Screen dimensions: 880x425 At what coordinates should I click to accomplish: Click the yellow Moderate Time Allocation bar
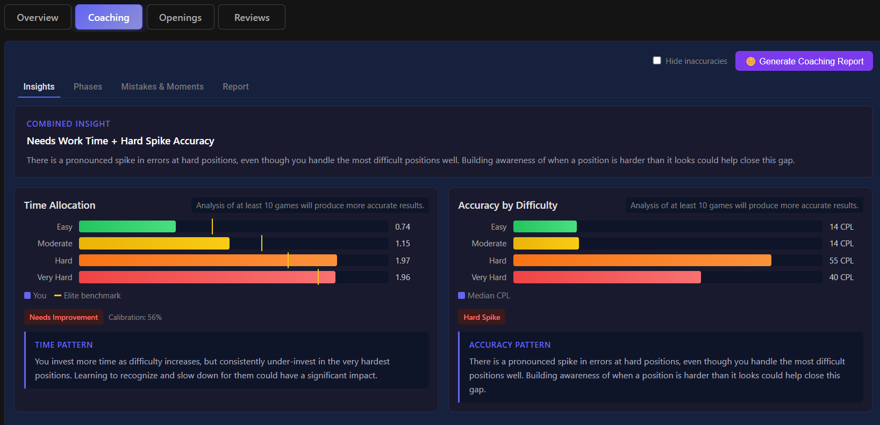click(x=154, y=243)
